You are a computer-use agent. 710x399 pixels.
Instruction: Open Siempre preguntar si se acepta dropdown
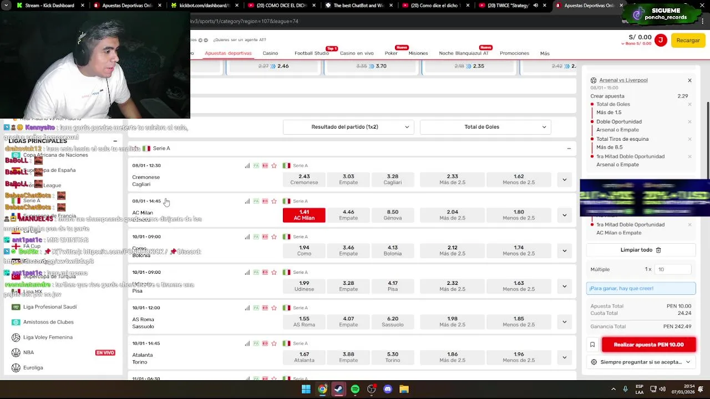(x=641, y=362)
